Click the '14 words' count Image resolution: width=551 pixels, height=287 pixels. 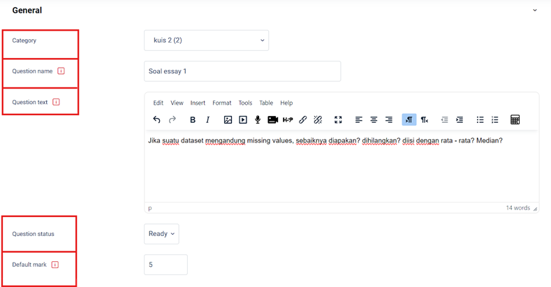pyautogui.click(x=517, y=208)
